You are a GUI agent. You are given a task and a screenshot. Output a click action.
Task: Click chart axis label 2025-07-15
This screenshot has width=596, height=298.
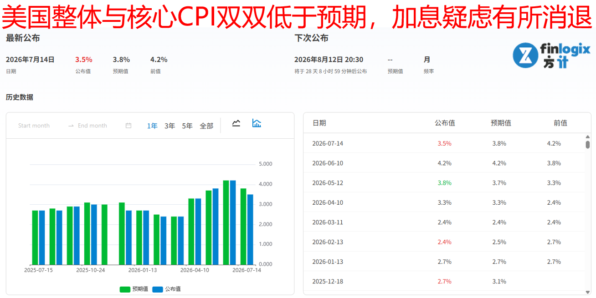pyautogui.click(x=38, y=270)
